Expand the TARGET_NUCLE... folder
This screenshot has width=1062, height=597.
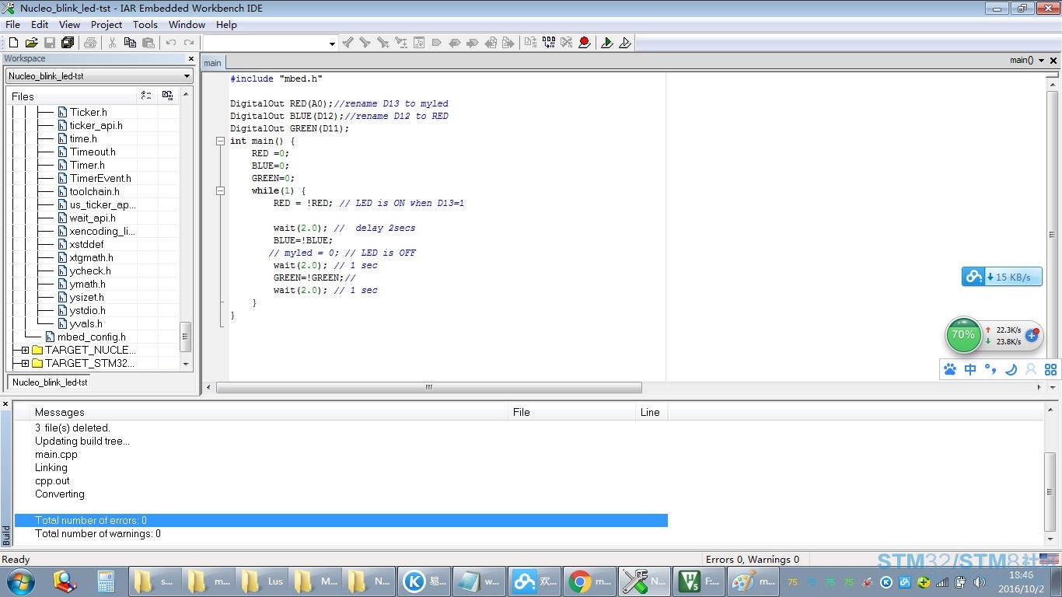[25, 351]
